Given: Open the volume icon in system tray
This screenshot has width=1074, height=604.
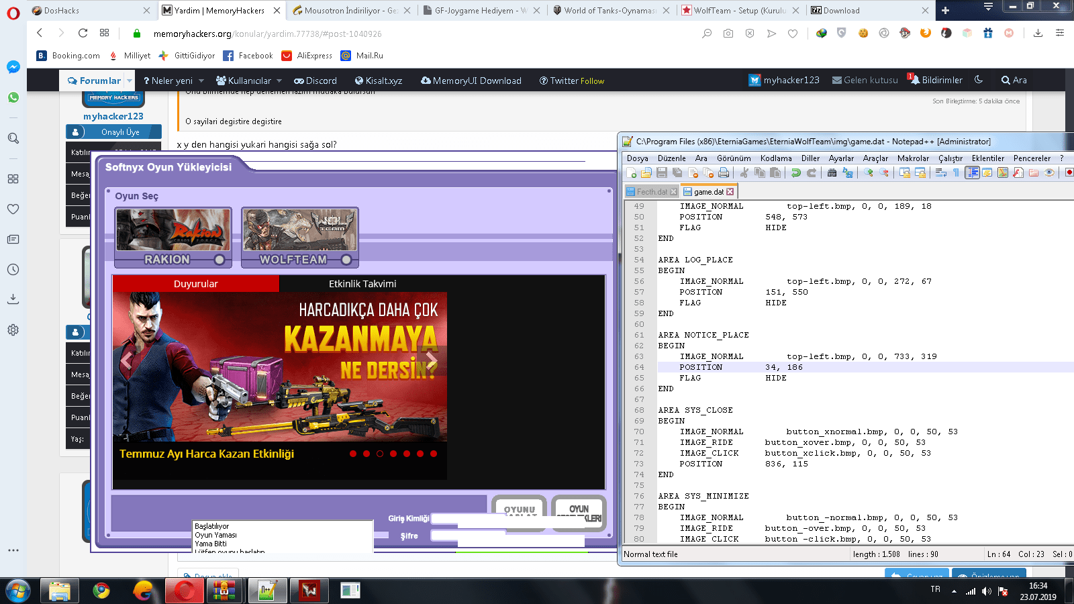Looking at the screenshot, I should point(986,591).
